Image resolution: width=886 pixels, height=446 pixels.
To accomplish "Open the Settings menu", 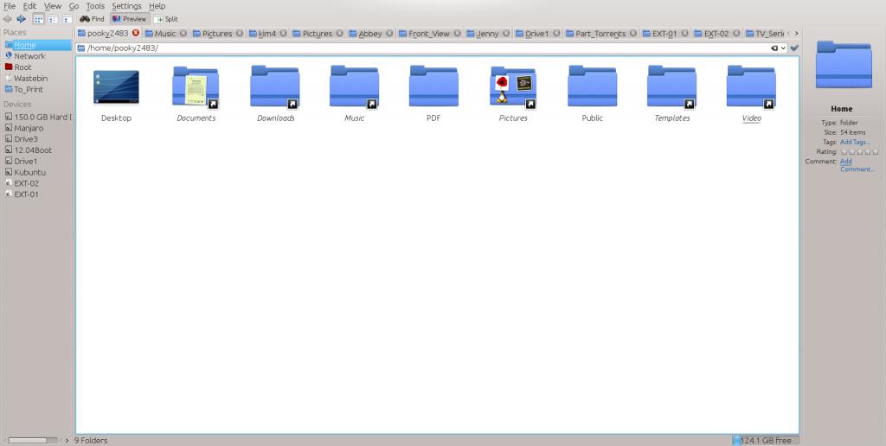I will pyautogui.click(x=126, y=6).
